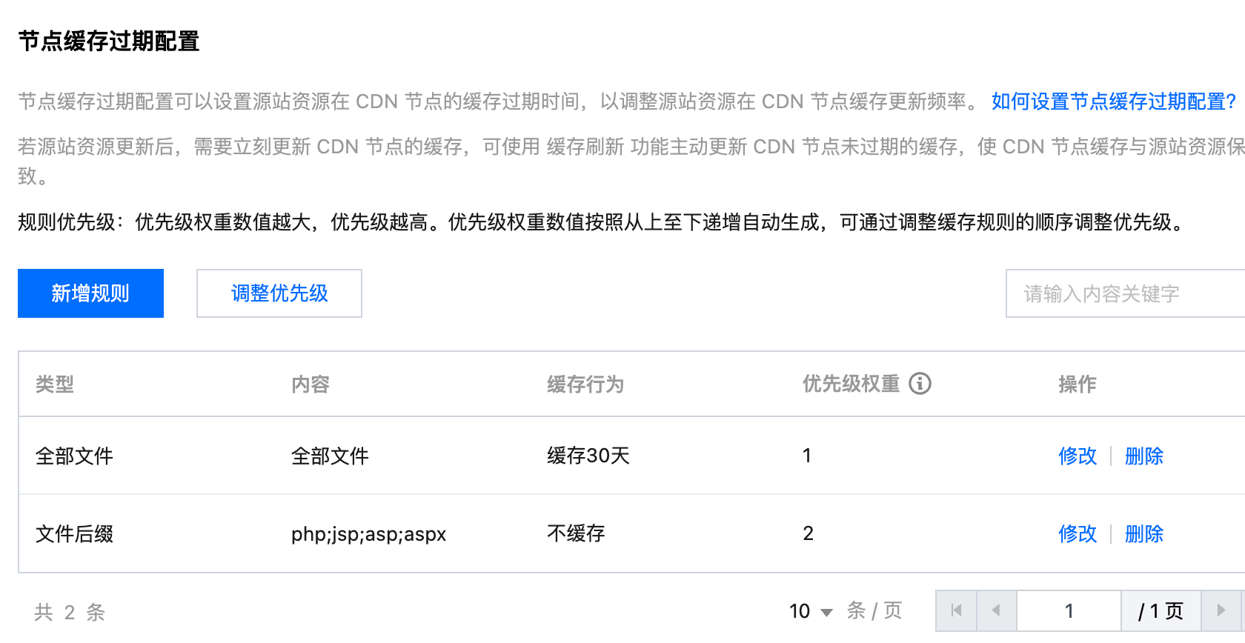1245x643 pixels.
Task: Select the php;jsp;asp;aspx content cell
Action: click(x=368, y=534)
